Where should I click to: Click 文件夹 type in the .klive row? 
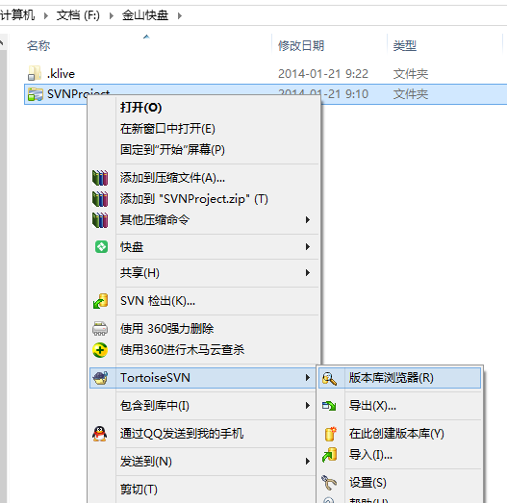[411, 74]
